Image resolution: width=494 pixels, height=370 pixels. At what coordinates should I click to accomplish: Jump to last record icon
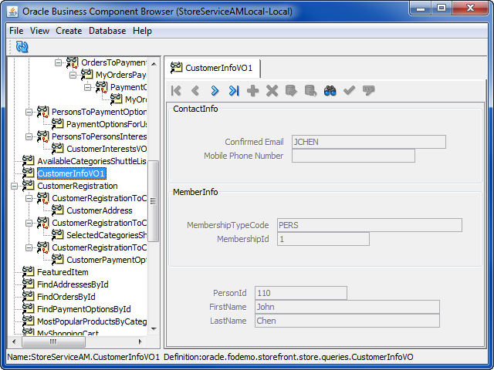[234, 91]
